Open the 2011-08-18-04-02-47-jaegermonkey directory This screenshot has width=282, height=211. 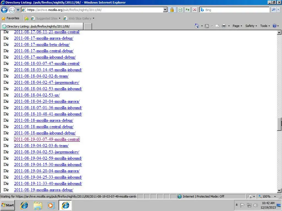pos(47,82)
